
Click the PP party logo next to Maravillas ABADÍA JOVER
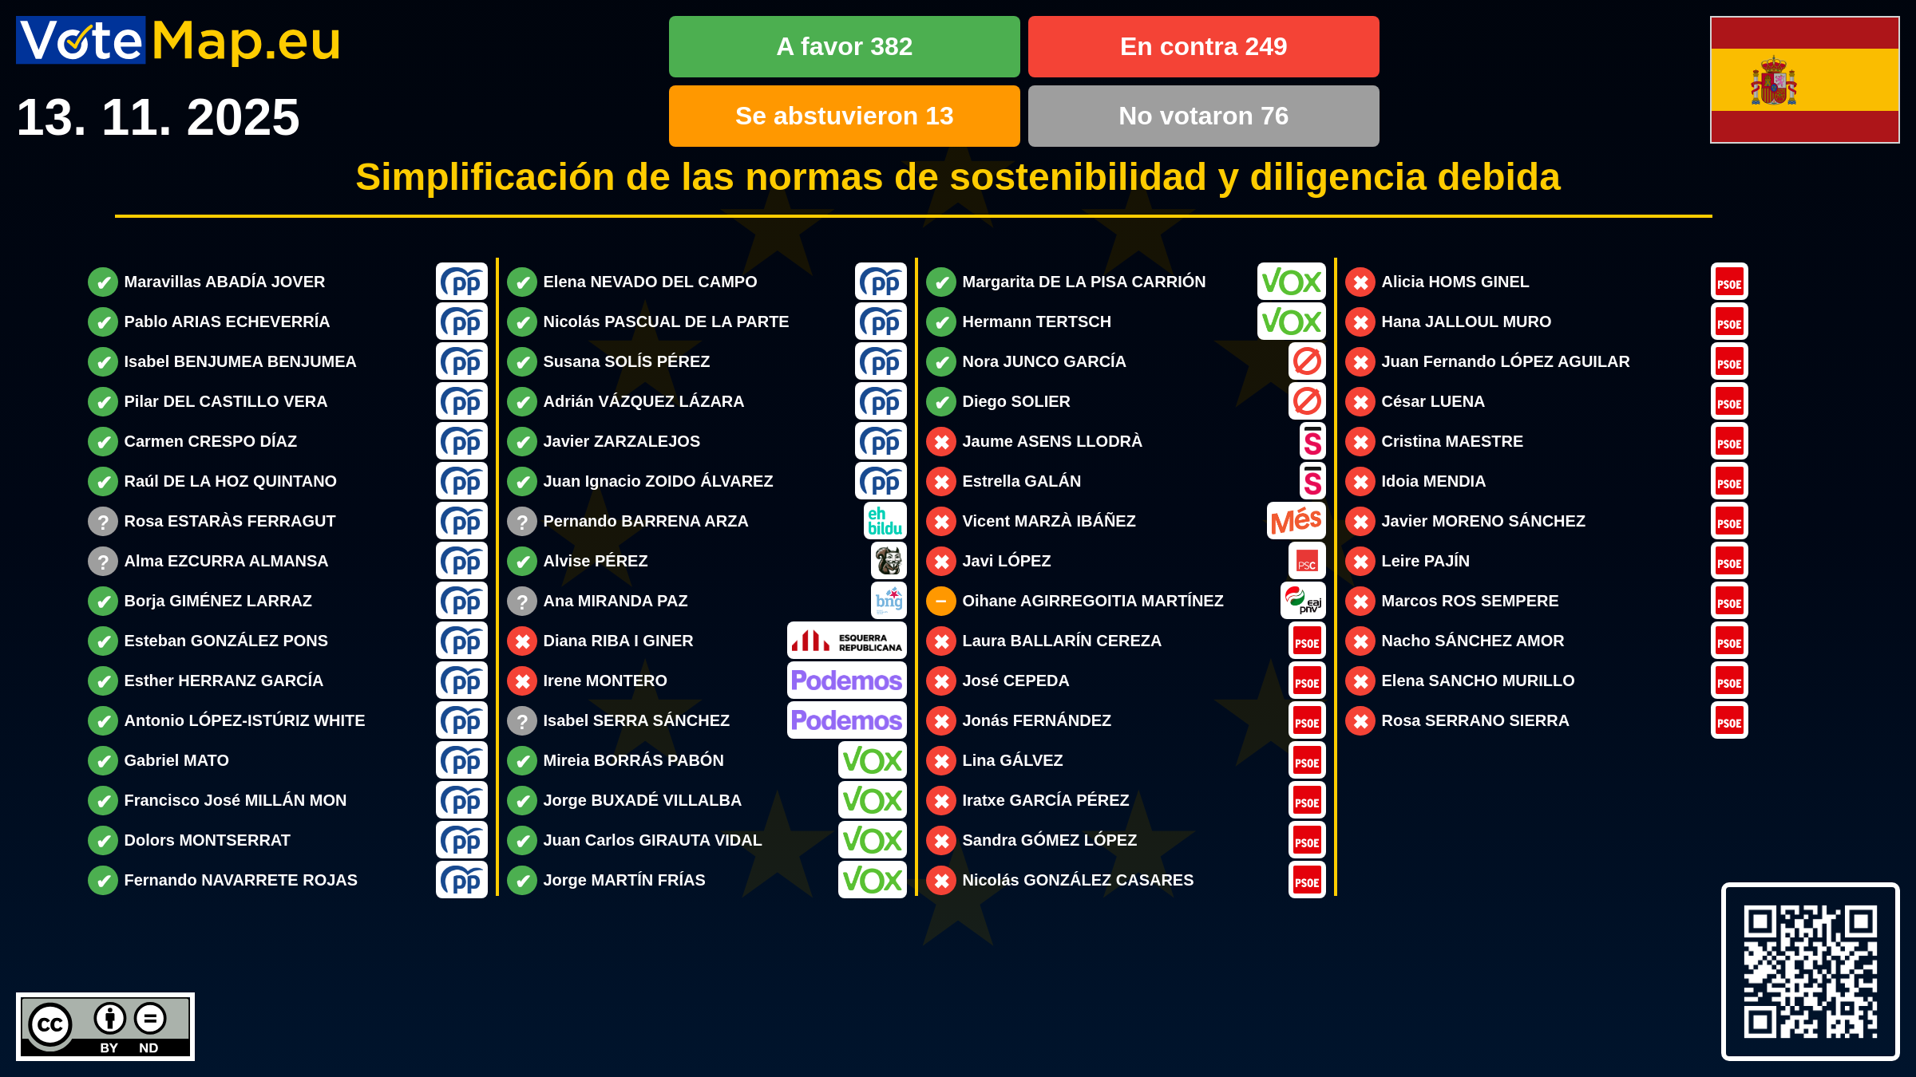click(x=461, y=282)
